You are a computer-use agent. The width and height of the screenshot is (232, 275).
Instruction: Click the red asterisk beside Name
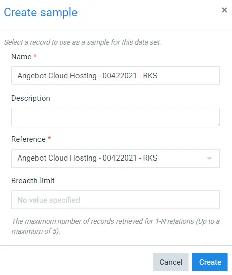coord(35,56)
